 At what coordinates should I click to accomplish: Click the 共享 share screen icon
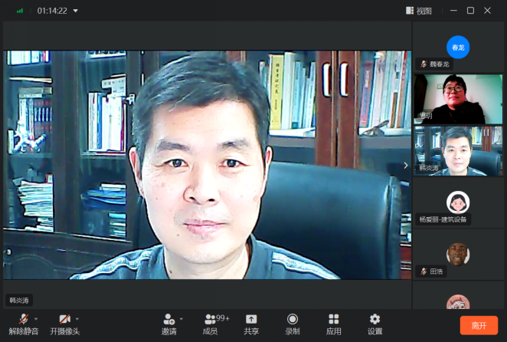pyautogui.click(x=251, y=319)
